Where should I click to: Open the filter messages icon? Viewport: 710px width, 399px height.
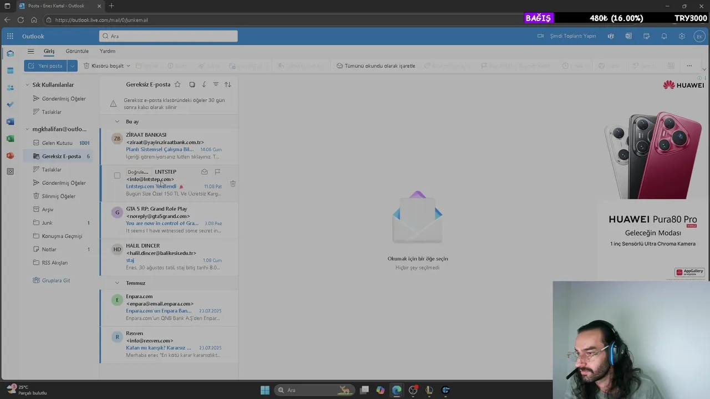[x=216, y=84]
